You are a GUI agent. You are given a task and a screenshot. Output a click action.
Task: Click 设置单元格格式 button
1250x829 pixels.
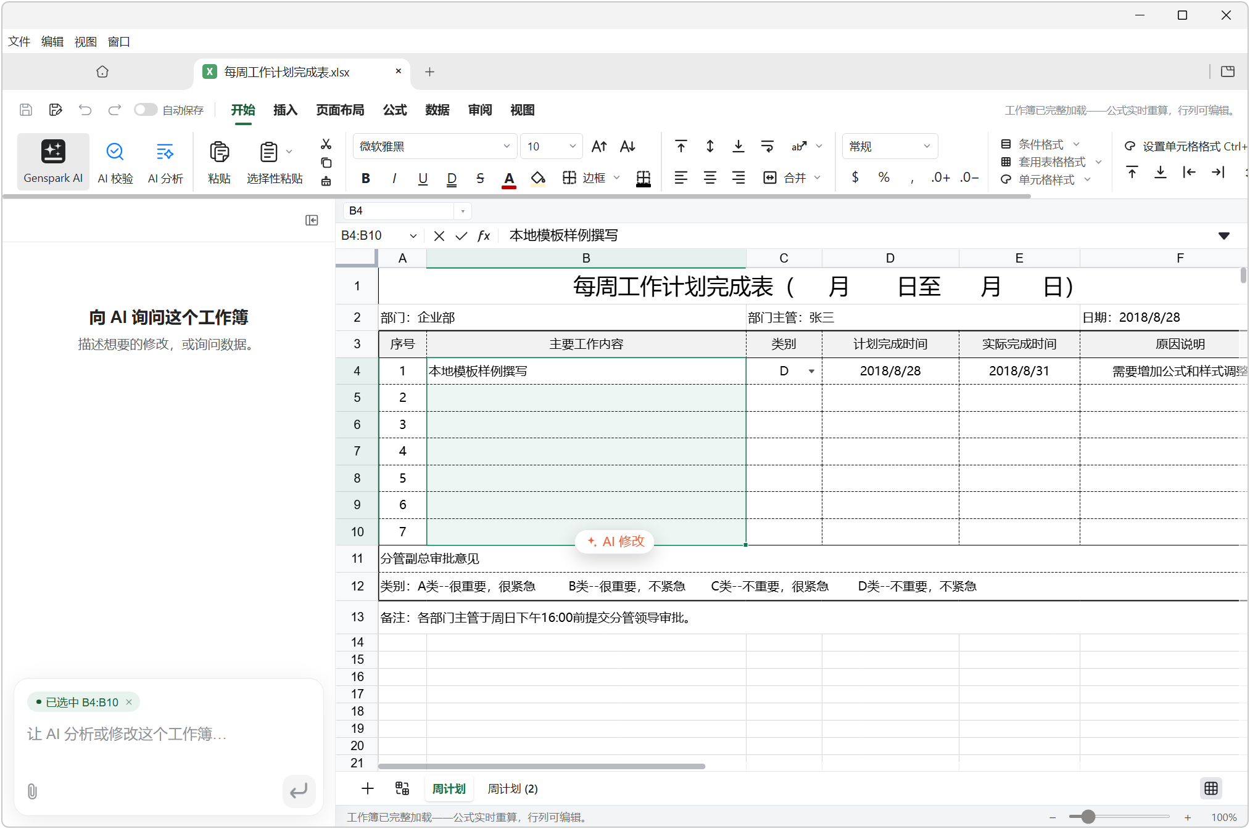click(1185, 146)
